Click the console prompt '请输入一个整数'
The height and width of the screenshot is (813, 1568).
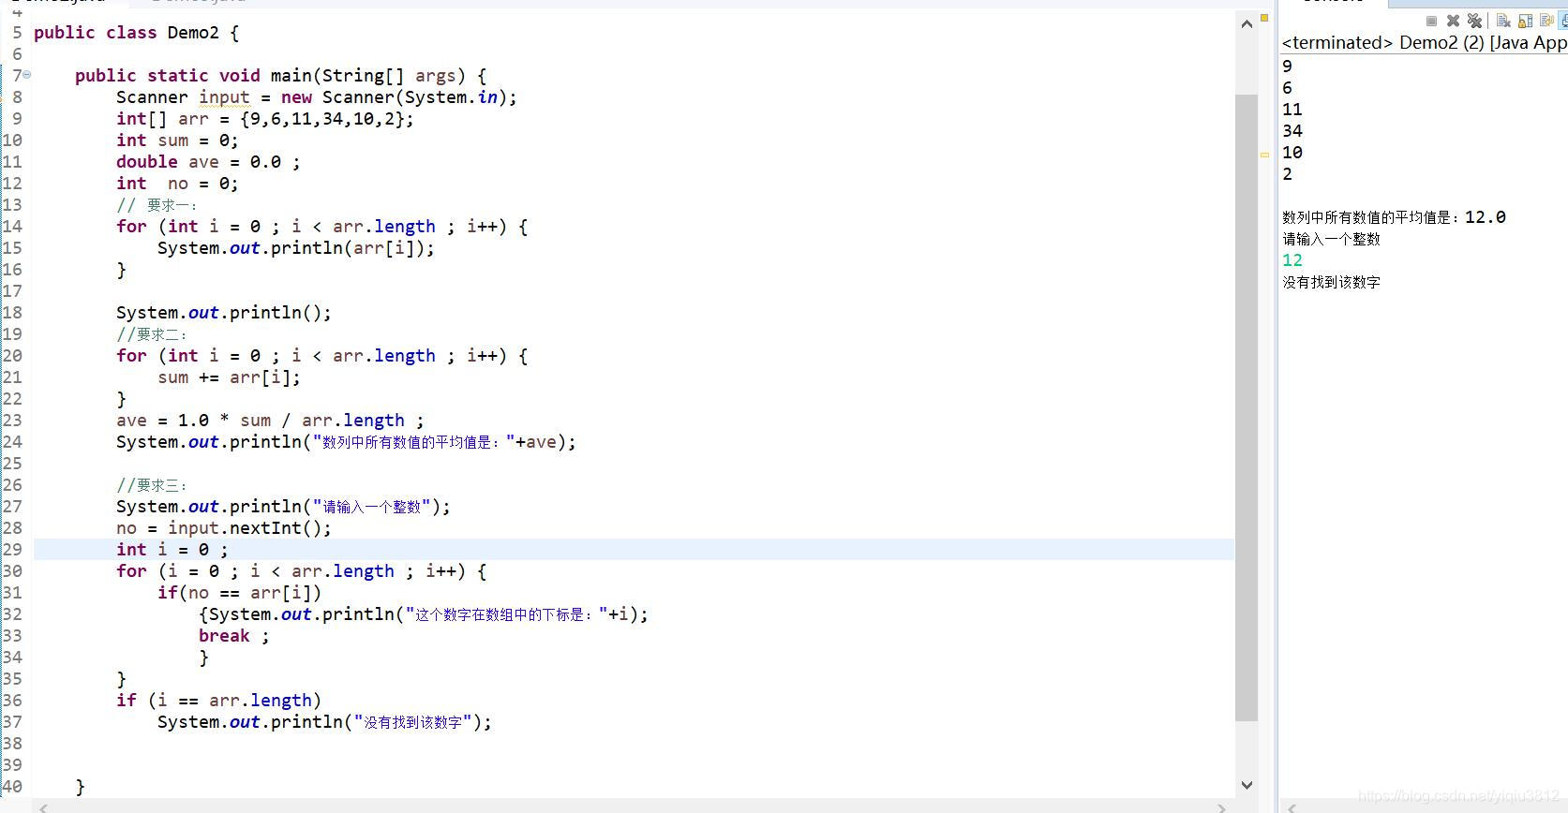pyautogui.click(x=1332, y=239)
